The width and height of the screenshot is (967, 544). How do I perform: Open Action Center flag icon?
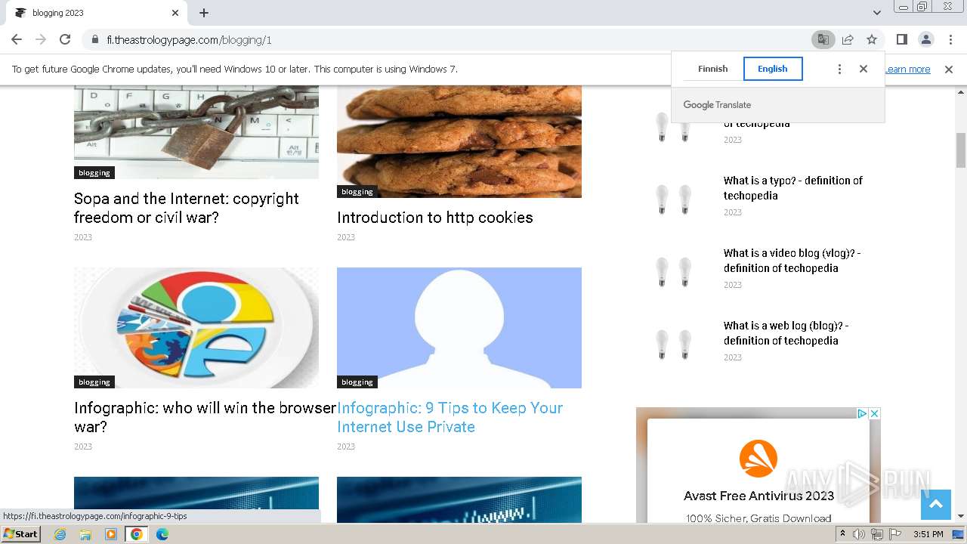pyautogui.click(x=894, y=534)
